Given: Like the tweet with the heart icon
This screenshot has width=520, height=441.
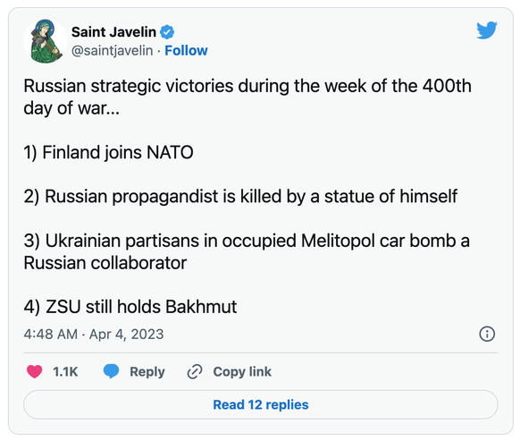Looking at the screenshot, I should pyautogui.click(x=35, y=371).
